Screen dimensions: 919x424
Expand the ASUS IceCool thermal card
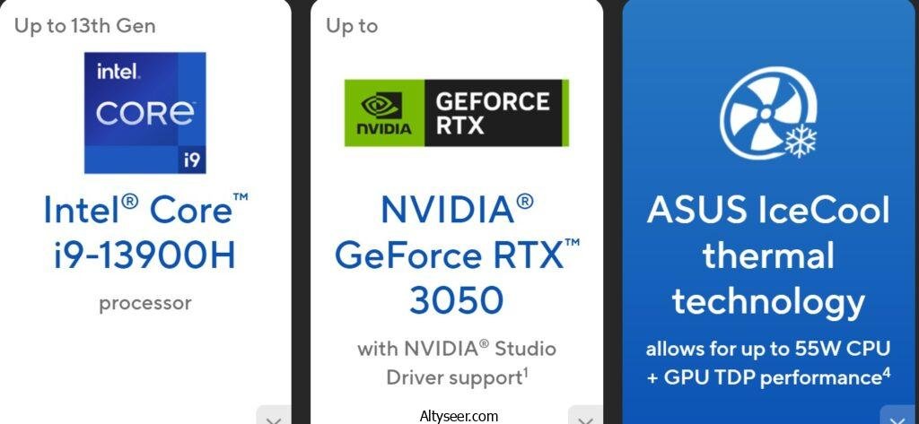point(897,417)
